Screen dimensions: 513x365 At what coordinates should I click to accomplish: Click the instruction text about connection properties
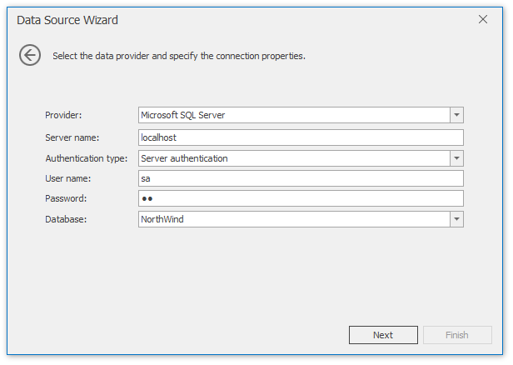pos(179,56)
